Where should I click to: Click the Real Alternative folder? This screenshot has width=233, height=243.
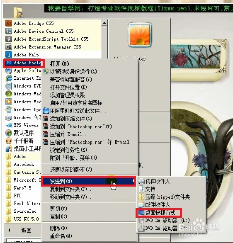click(23, 203)
